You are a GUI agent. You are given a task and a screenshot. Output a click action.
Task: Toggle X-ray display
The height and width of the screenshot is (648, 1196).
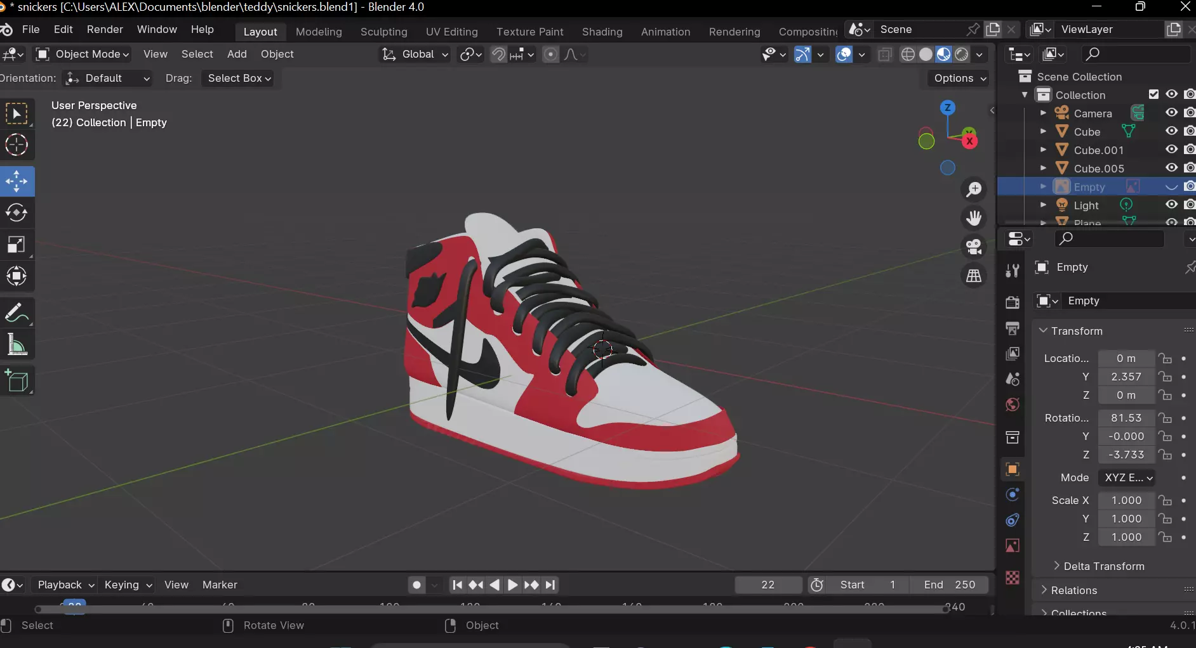point(885,55)
